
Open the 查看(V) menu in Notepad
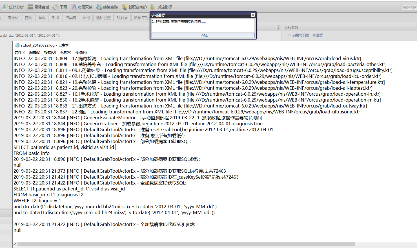click(x=66, y=52)
